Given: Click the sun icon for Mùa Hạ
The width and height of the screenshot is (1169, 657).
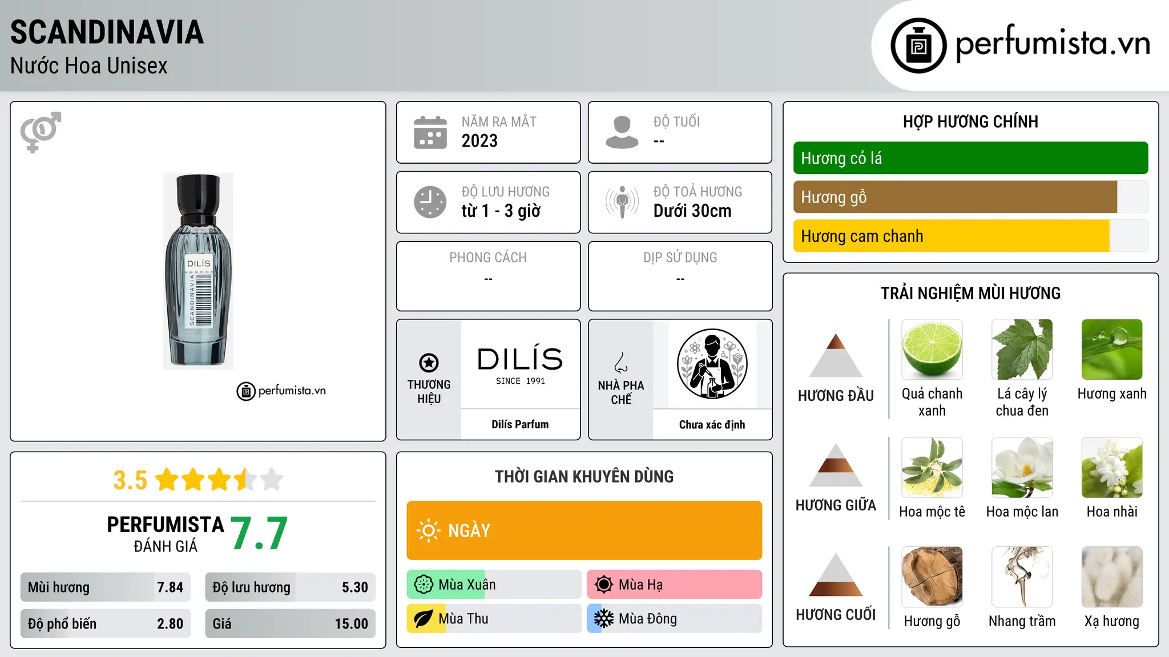Looking at the screenshot, I should click(604, 585).
